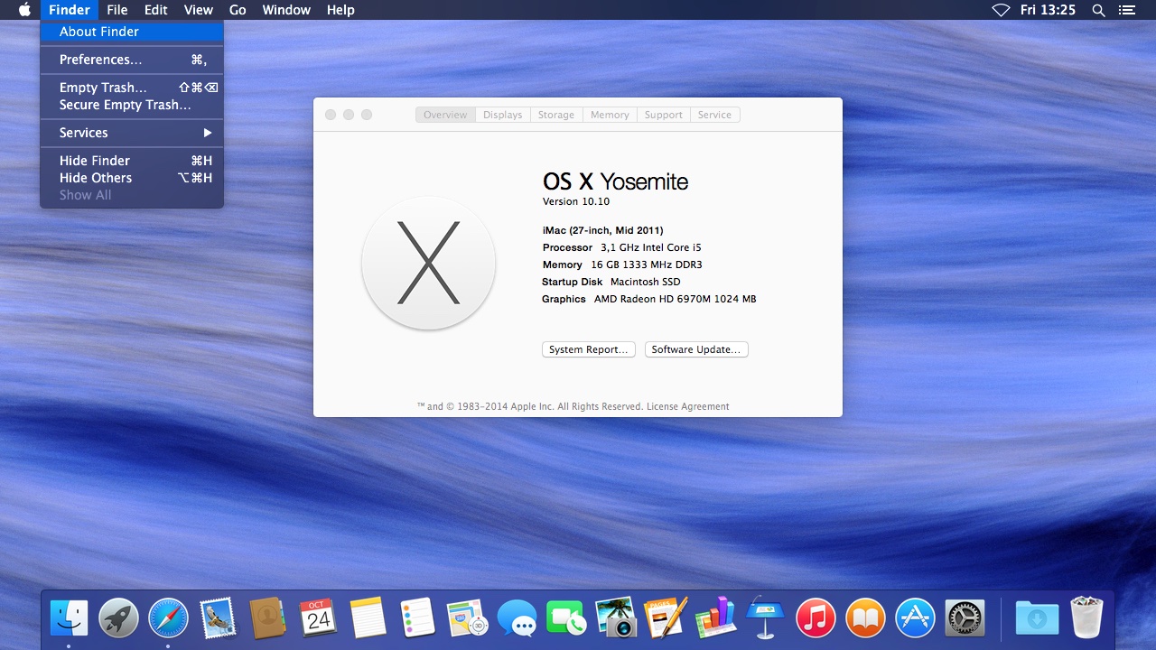Choose Hide Finder menu entry
The height and width of the screenshot is (650, 1156).
tap(132, 161)
